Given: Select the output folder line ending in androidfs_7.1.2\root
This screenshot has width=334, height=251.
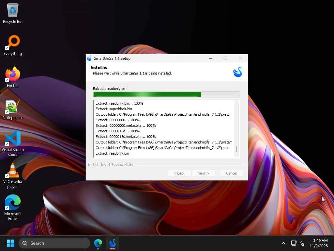Looking at the screenshot, I should click(162, 148).
